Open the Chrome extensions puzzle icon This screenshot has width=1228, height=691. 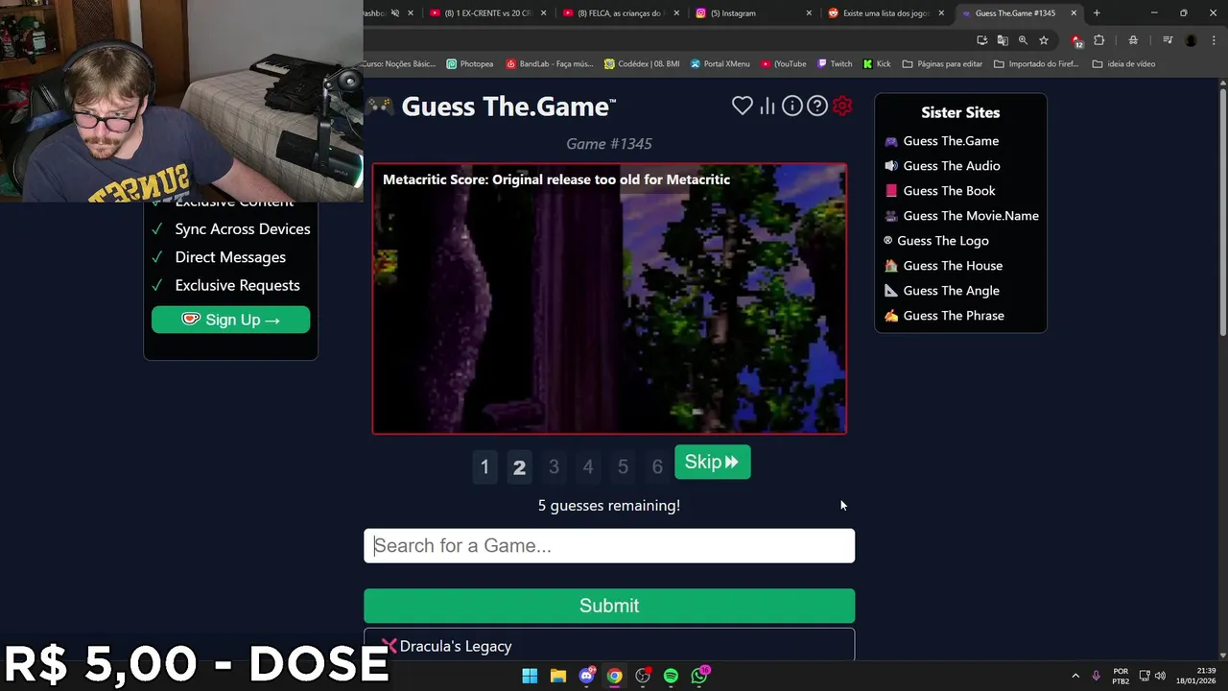coord(1098,40)
